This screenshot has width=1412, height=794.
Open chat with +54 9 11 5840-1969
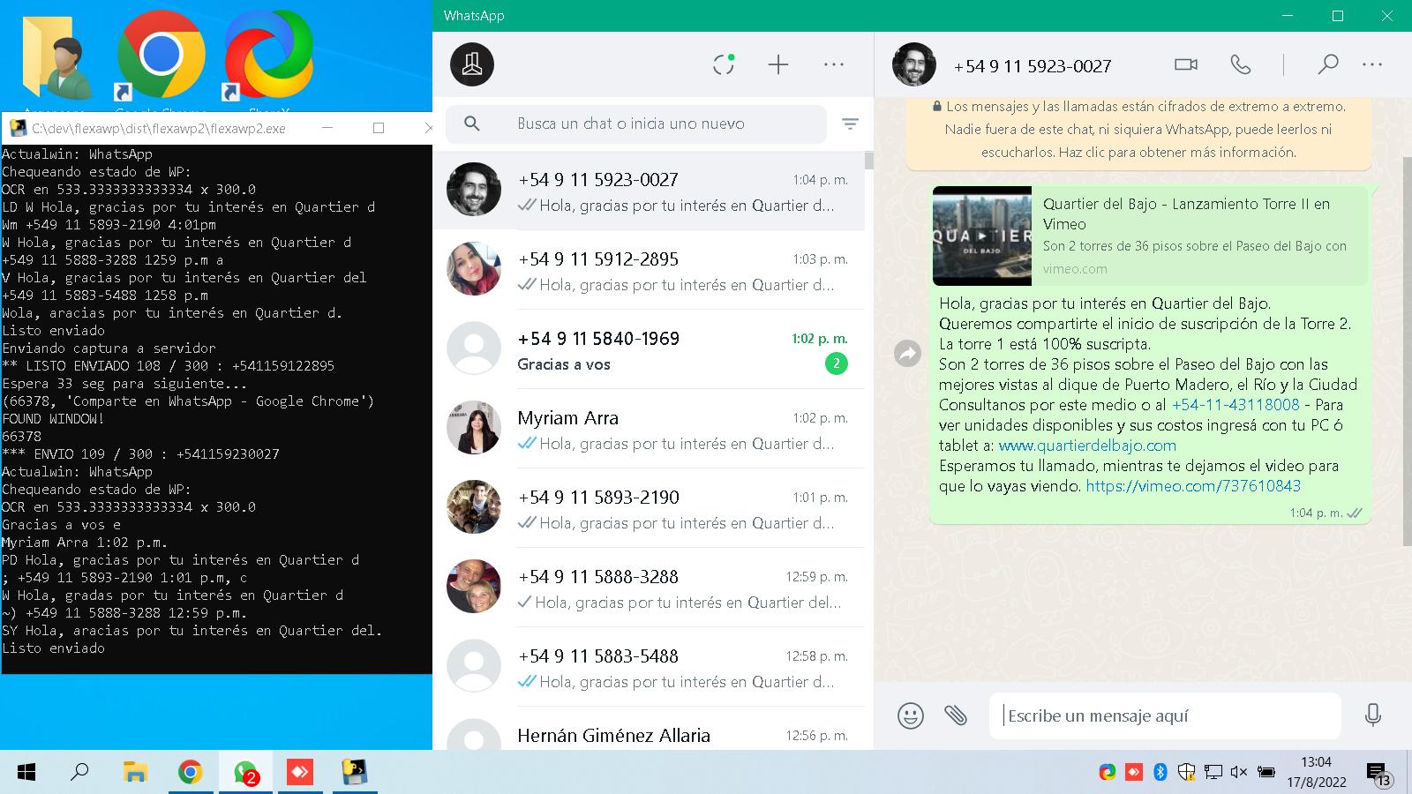point(649,349)
